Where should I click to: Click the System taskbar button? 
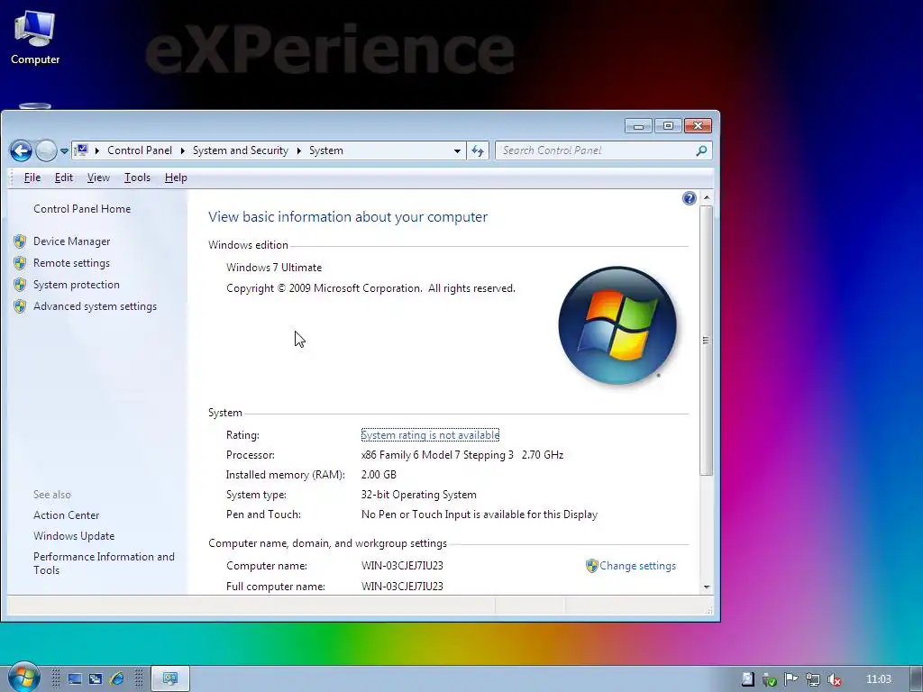(170, 679)
